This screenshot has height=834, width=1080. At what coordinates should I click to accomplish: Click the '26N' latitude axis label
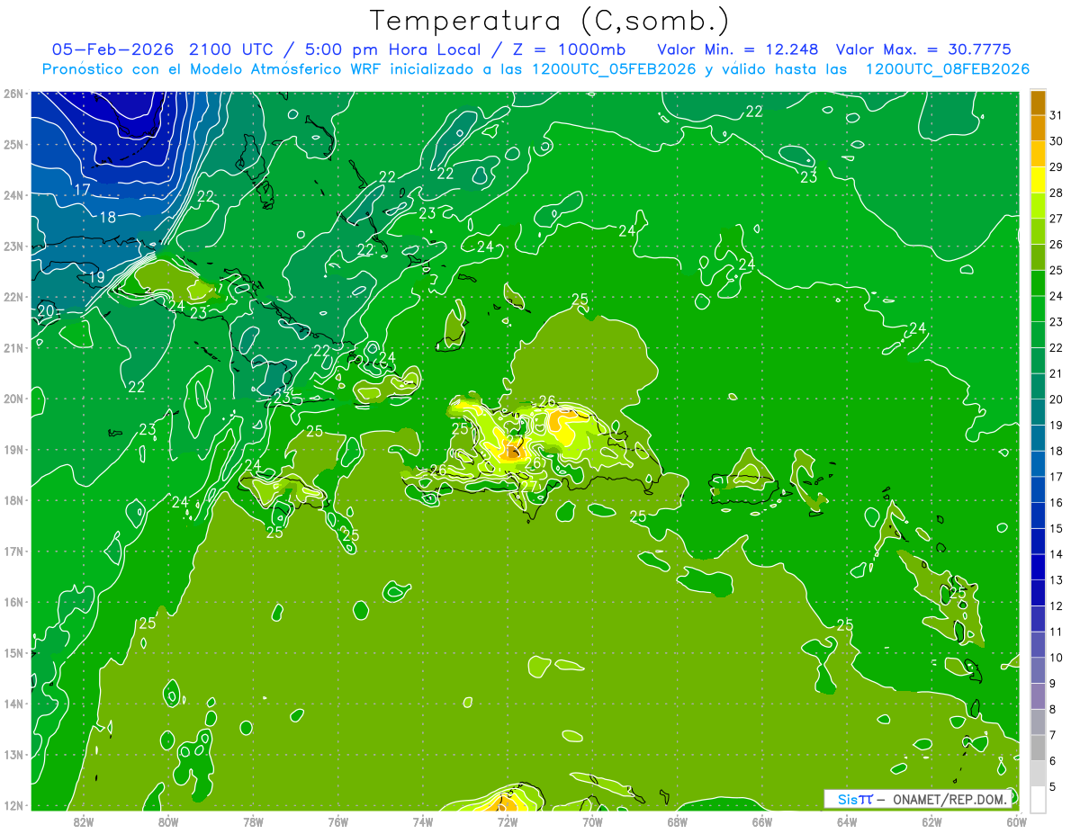[x=13, y=94]
